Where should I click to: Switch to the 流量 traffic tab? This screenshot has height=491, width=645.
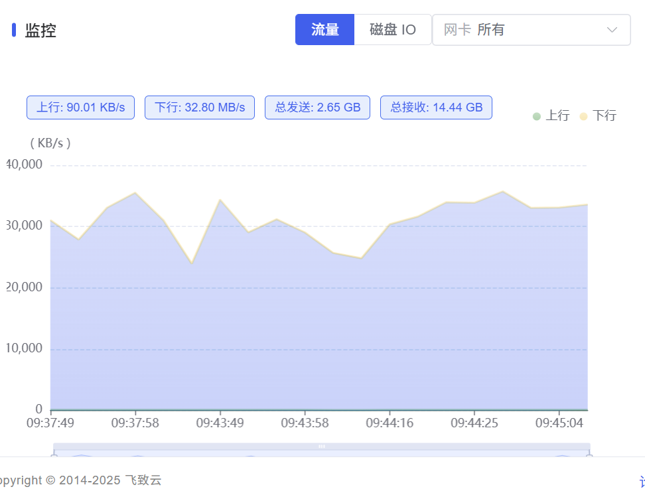324,30
